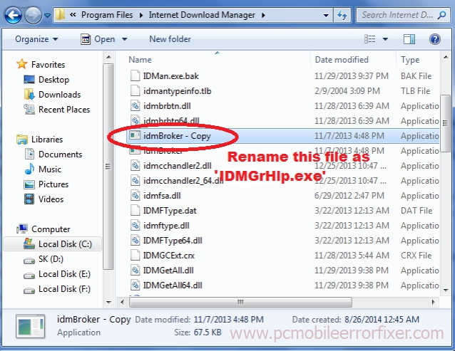Refresh the folder view
The height and width of the screenshot is (351, 455).
342,15
